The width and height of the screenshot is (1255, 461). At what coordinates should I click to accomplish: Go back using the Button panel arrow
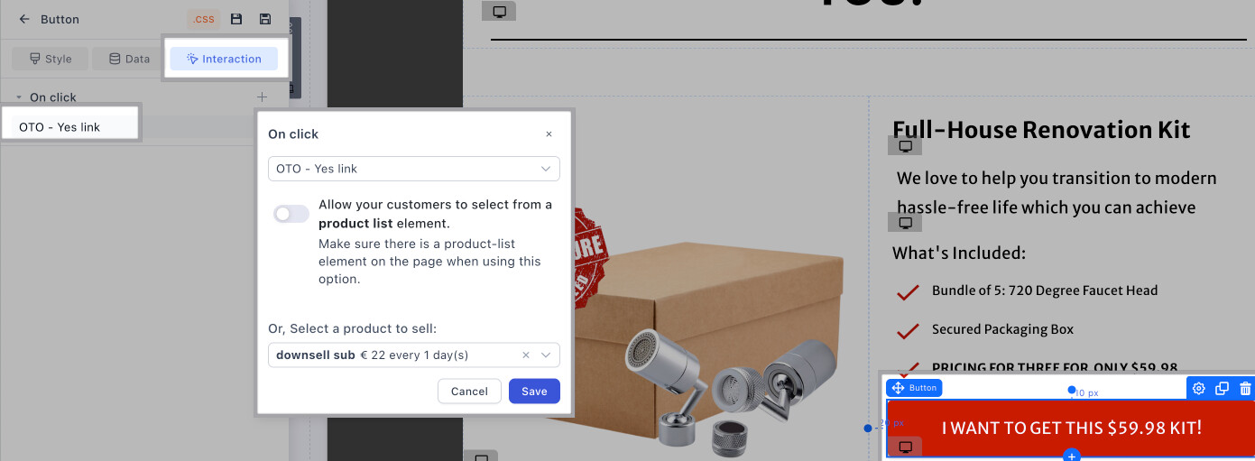24,19
